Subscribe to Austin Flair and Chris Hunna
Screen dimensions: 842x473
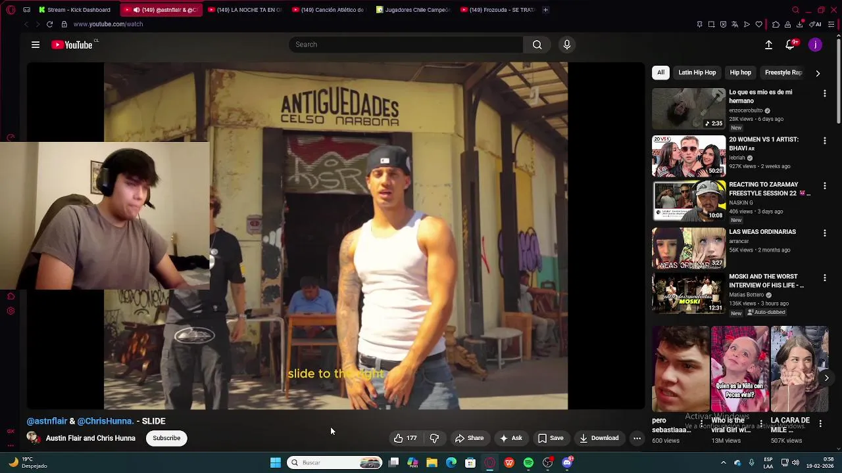[x=166, y=438]
